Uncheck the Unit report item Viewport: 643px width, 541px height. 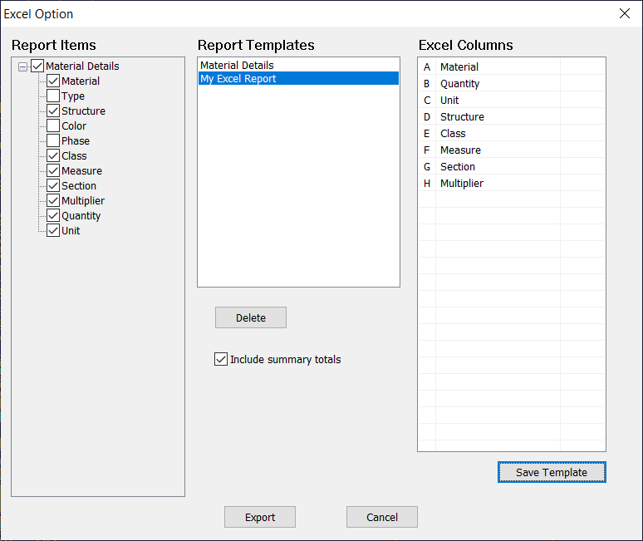53,230
